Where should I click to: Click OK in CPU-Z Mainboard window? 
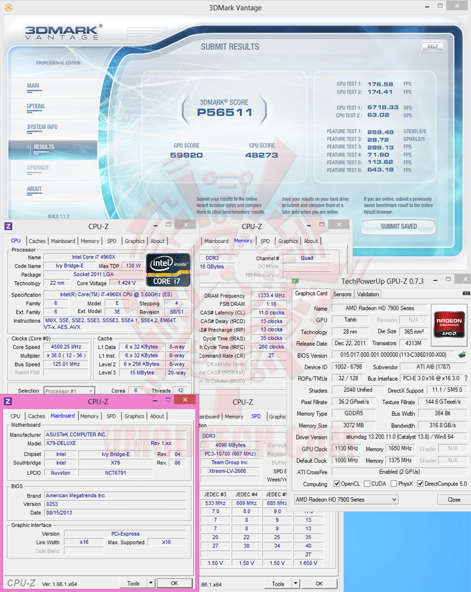click(174, 583)
